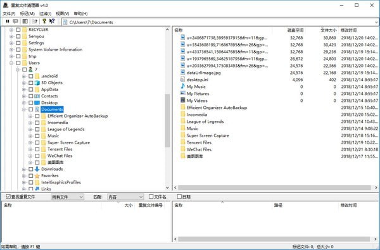
Task: Tick the checkbox beside the Desktop folder
Action: [x=31, y=103]
